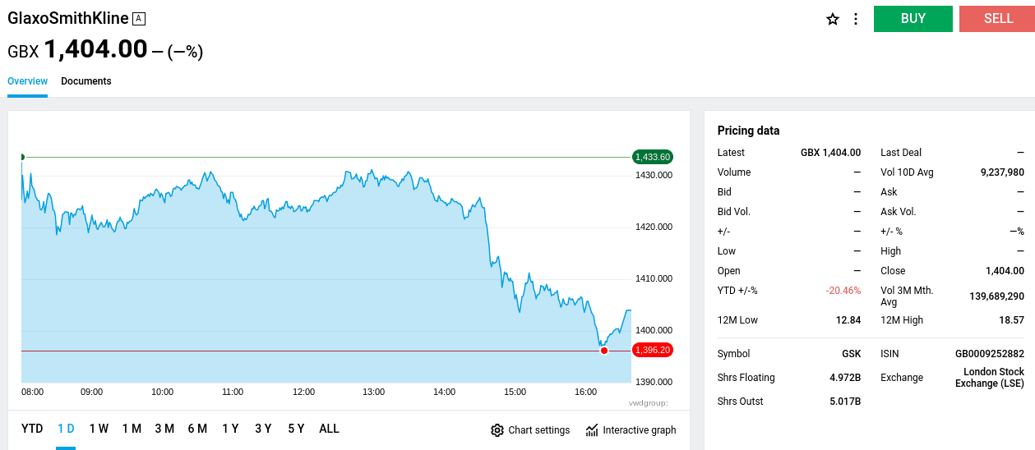This screenshot has height=450, width=1035.
Task: Click the GlaxoSmithKline title
Action: tap(68, 18)
